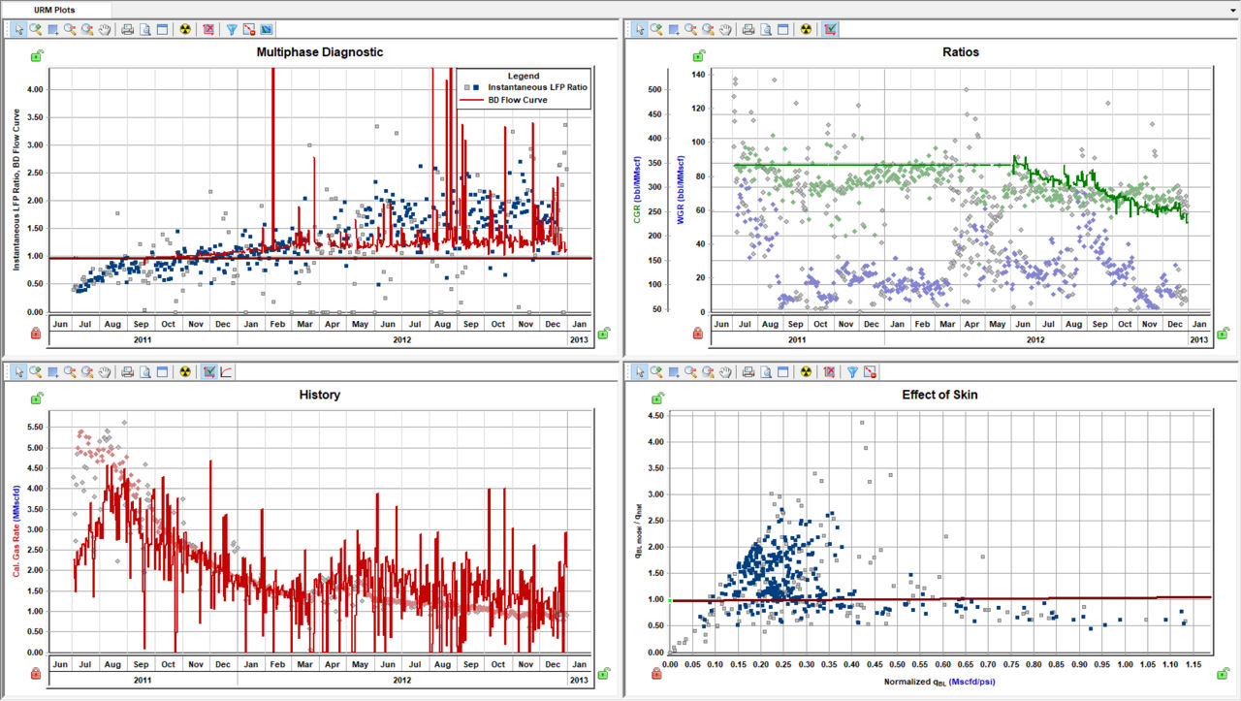The height and width of the screenshot is (701, 1241).
Task: Click the Multiphase Diagnostic toolbar drag handle
Action: pos(7,29)
